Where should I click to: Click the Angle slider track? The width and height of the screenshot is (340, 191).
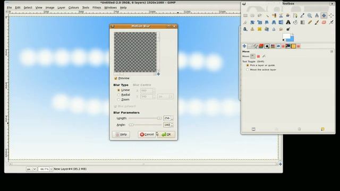point(145,125)
